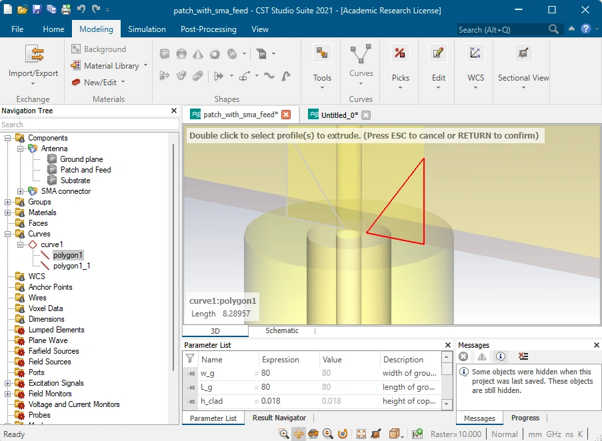Open the Material Library dropdown arrow

(145, 65)
